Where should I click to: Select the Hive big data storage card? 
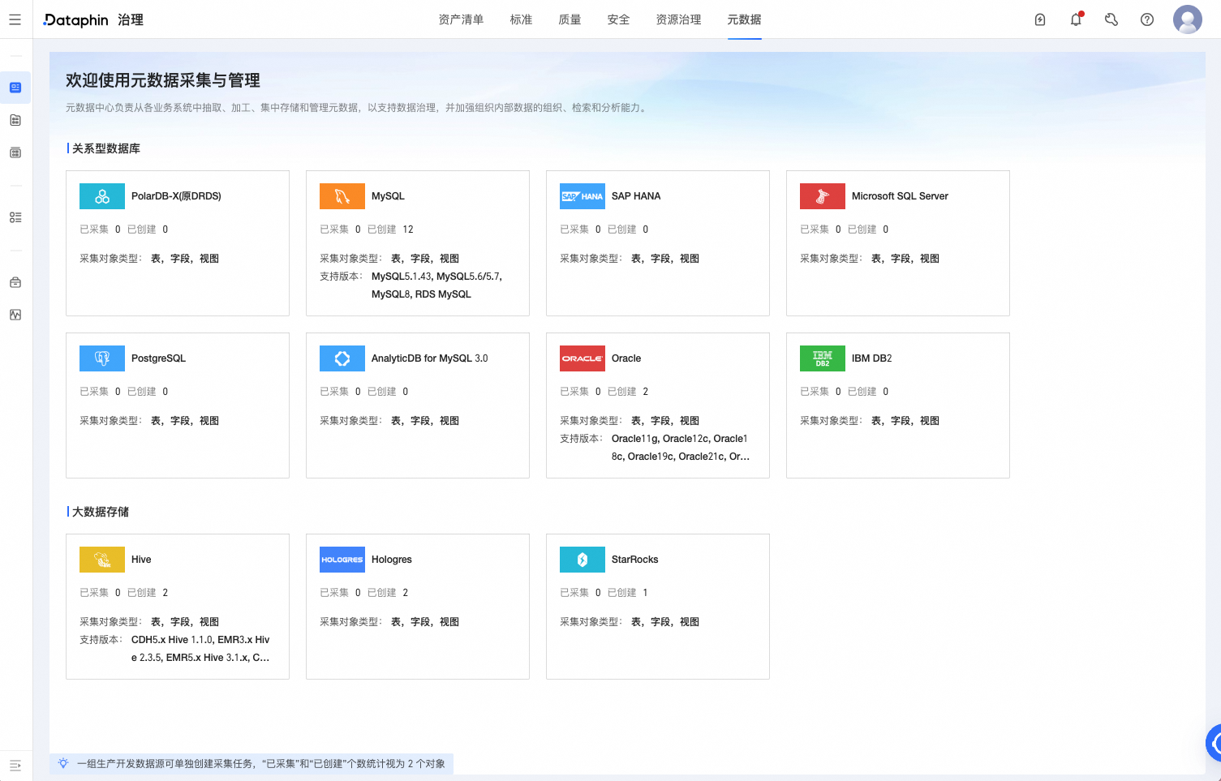[177, 606]
